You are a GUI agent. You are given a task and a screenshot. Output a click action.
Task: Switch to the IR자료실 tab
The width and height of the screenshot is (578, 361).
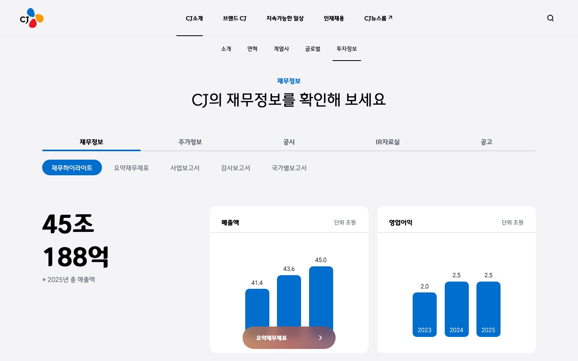[388, 142]
